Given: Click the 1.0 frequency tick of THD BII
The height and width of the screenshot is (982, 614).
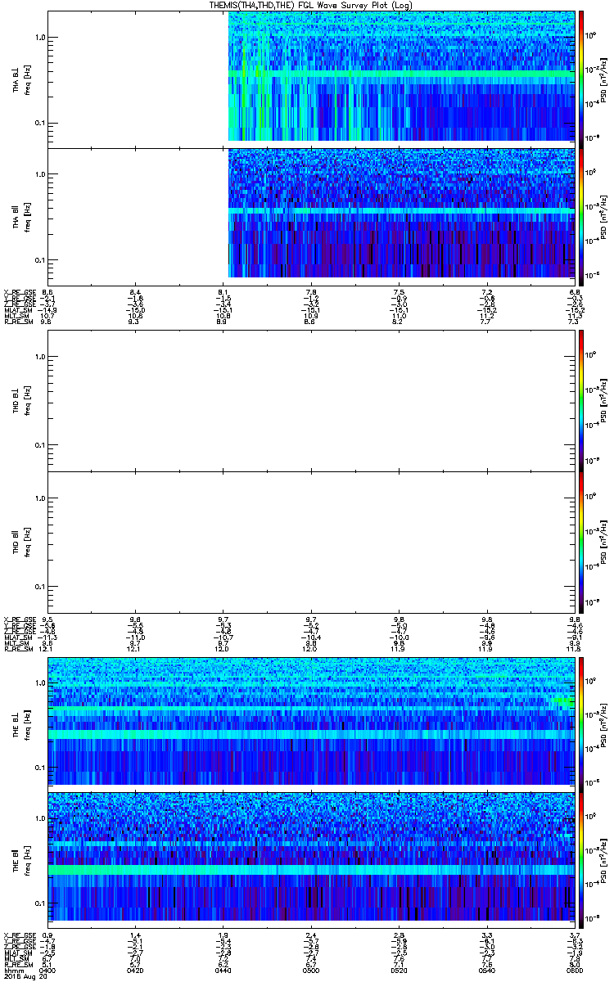Looking at the screenshot, I should [39, 498].
